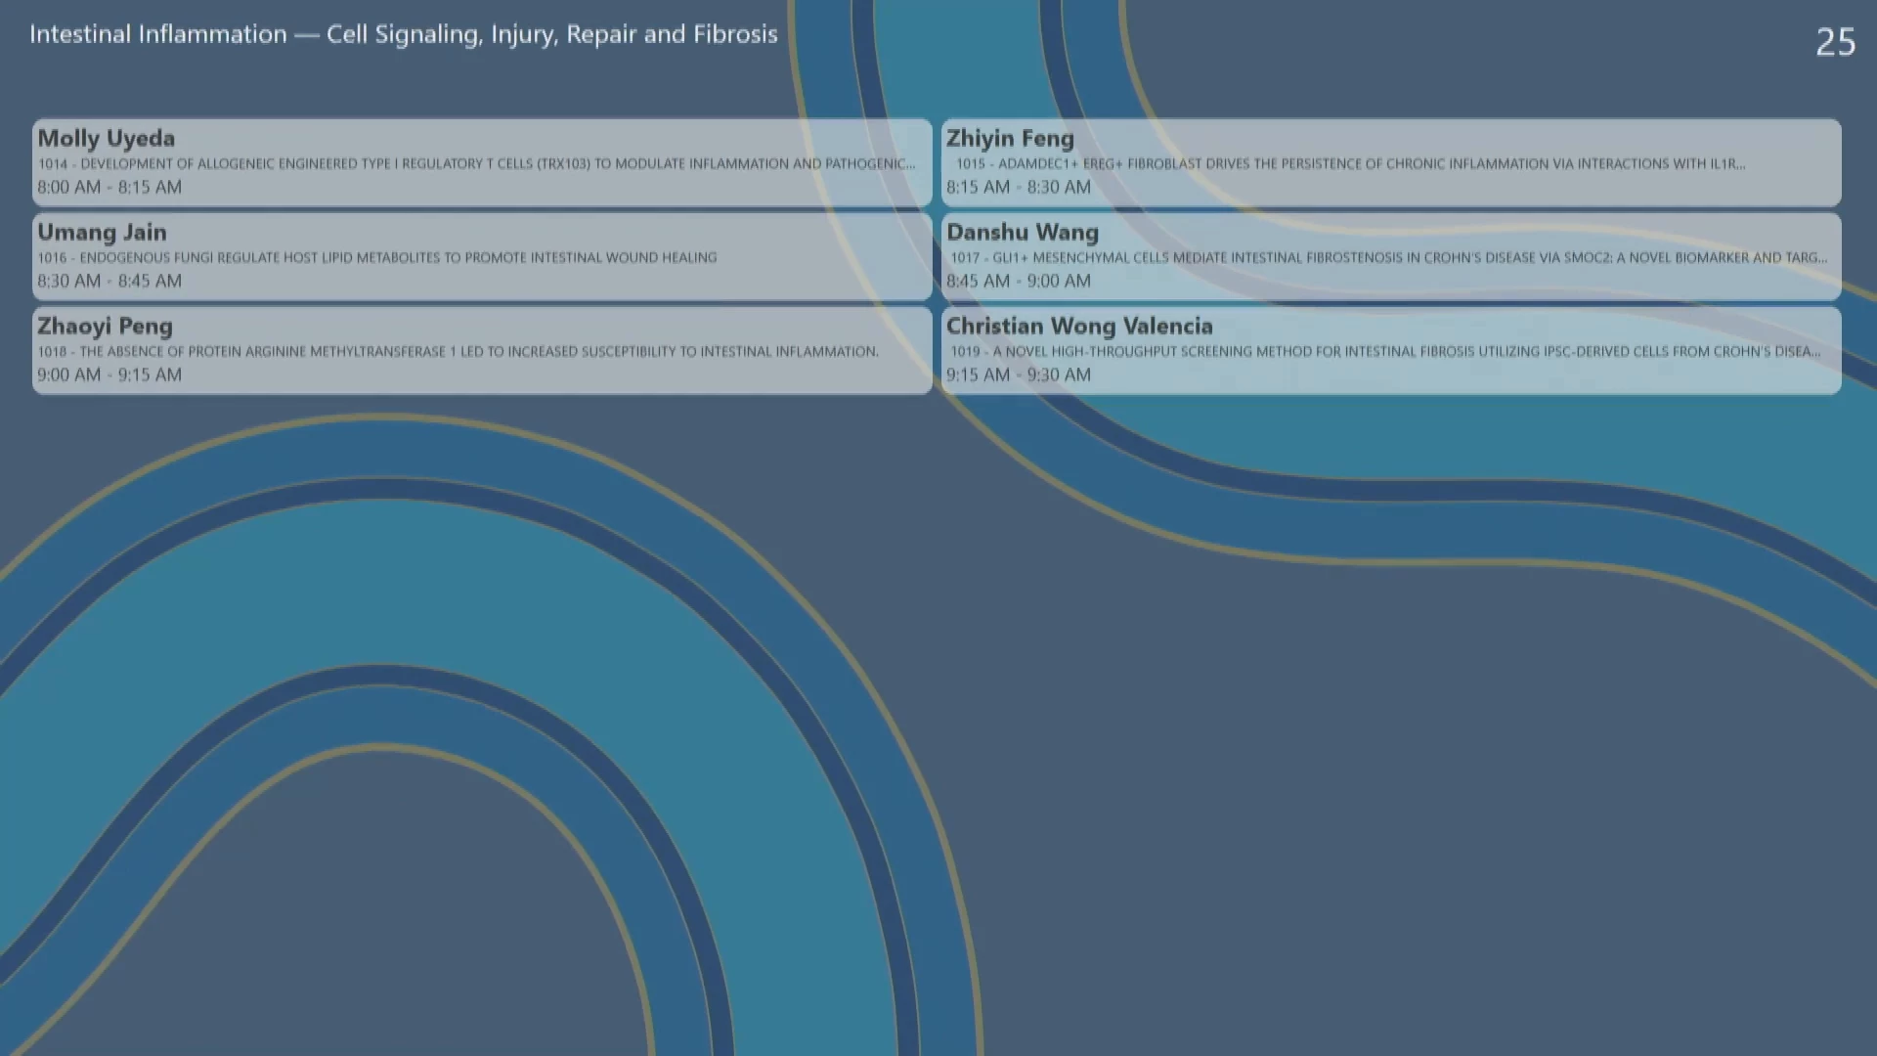Click the 8:45 AM - 9:00 AM time slot
This screenshot has width=1877, height=1056.
pyautogui.click(x=1018, y=282)
